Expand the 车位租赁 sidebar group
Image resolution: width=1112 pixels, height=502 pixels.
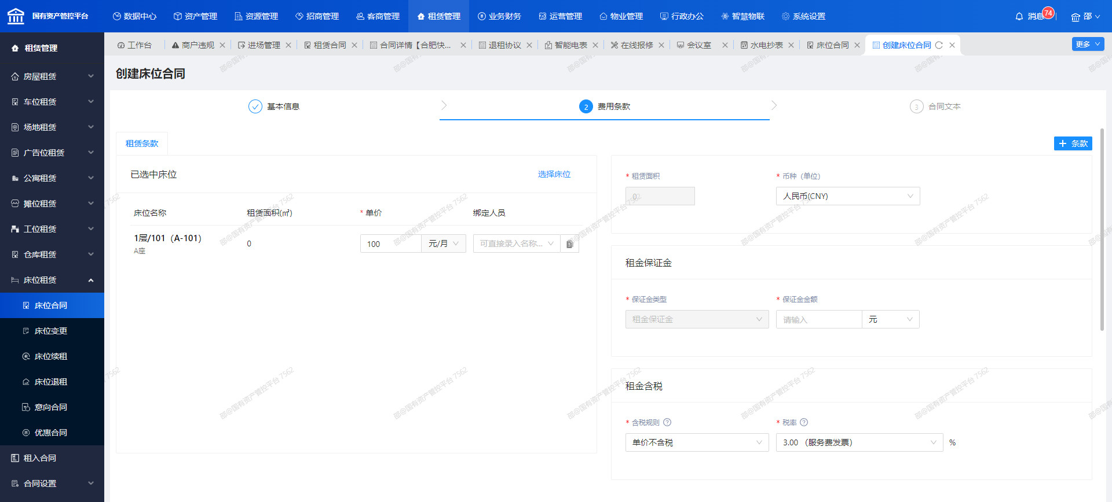coord(52,102)
